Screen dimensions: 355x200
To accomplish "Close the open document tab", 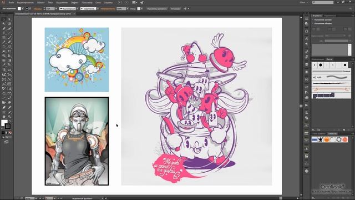I will (x=74, y=14).
